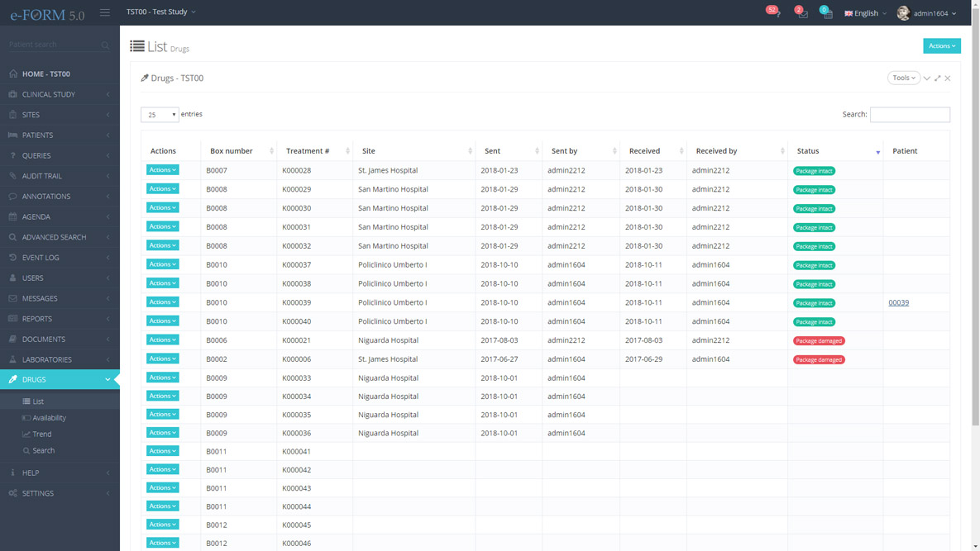The width and height of the screenshot is (980, 551).
Task: Open the entries per page dropdown
Action: coord(160,115)
